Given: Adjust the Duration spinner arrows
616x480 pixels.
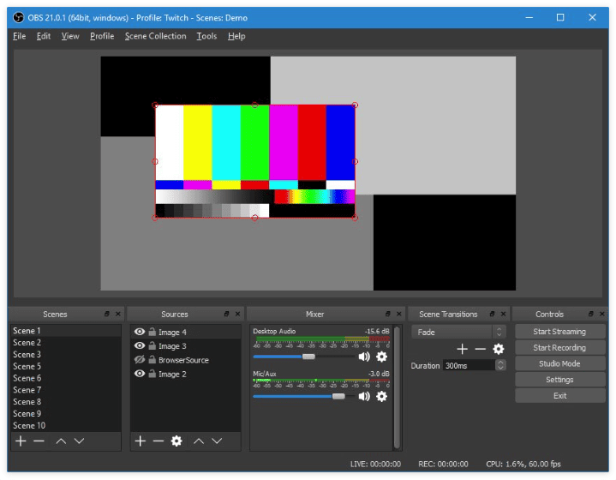Looking at the screenshot, I should pos(500,365).
